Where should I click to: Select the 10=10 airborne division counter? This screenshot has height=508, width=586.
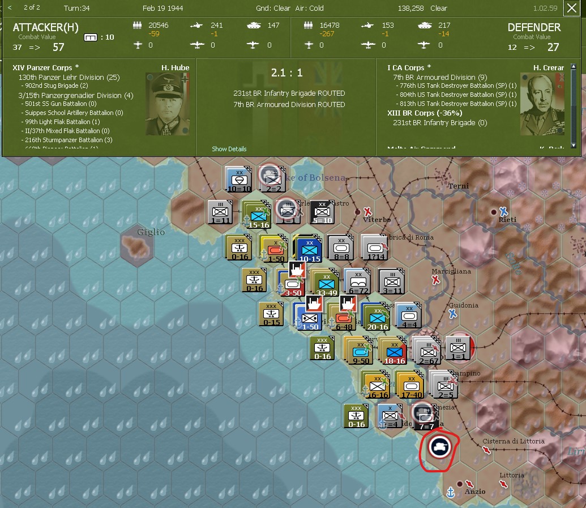pos(239,180)
